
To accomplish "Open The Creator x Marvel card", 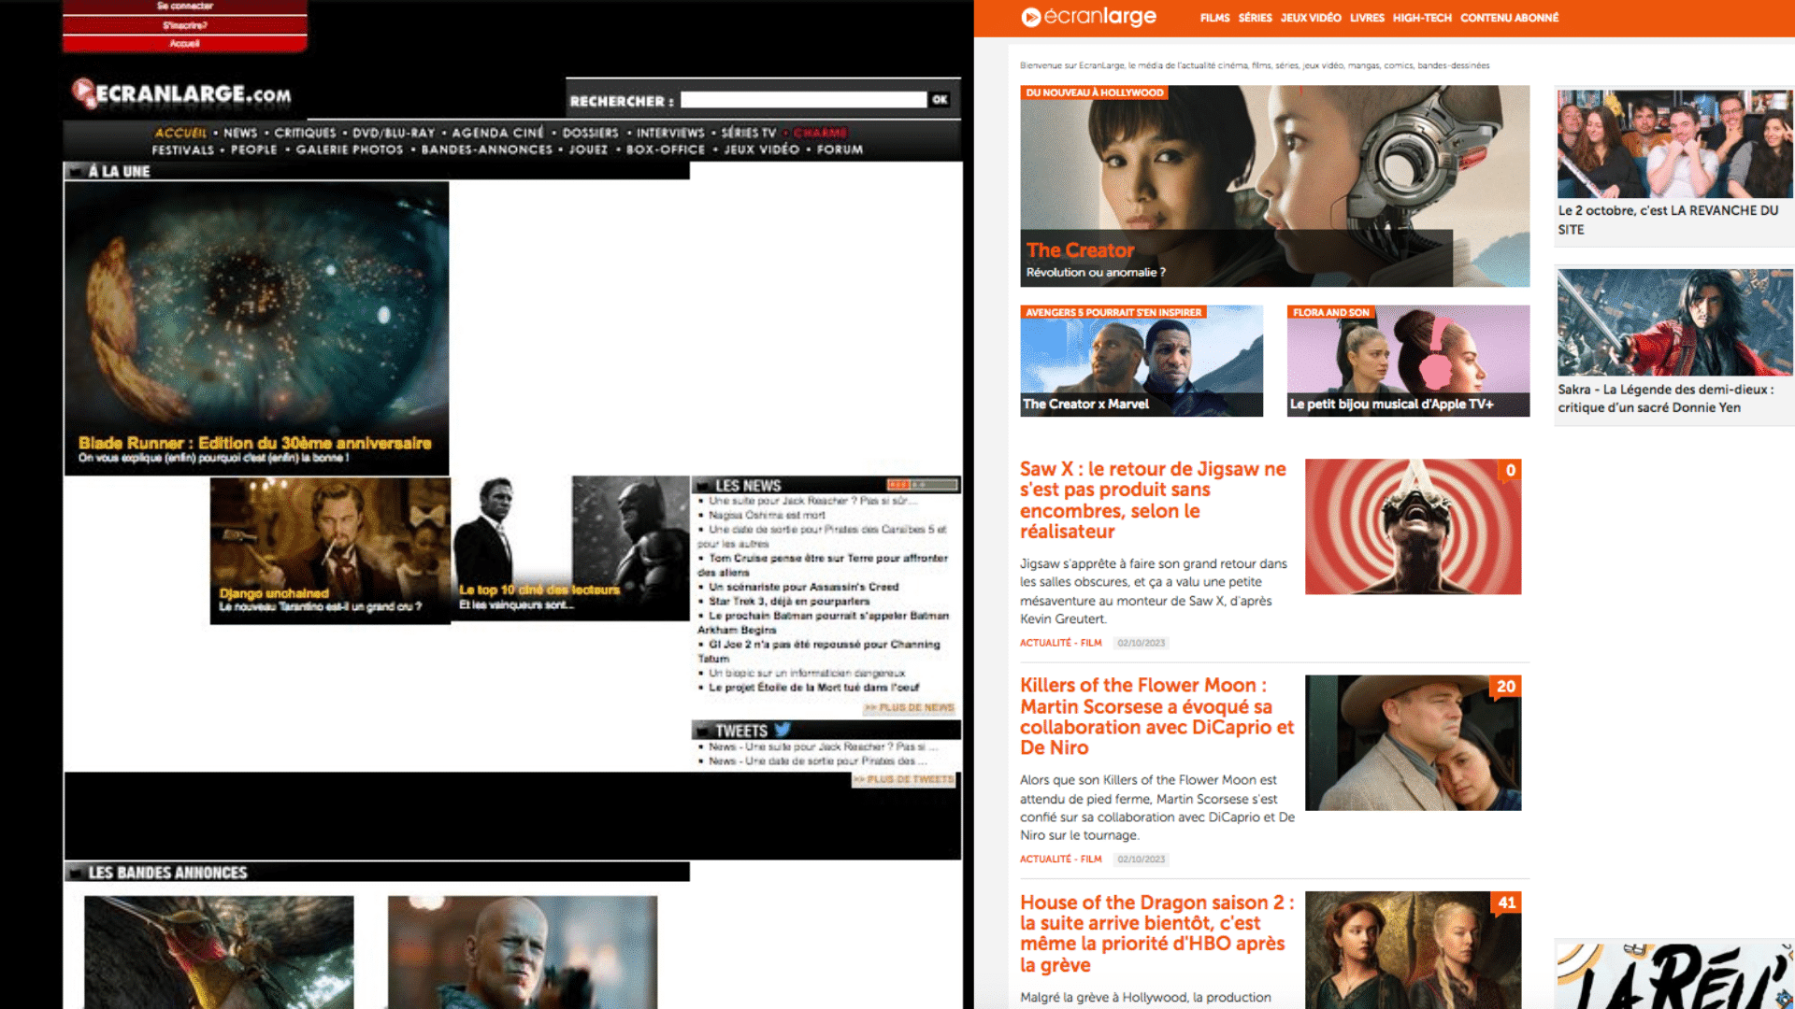I will [x=1142, y=361].
